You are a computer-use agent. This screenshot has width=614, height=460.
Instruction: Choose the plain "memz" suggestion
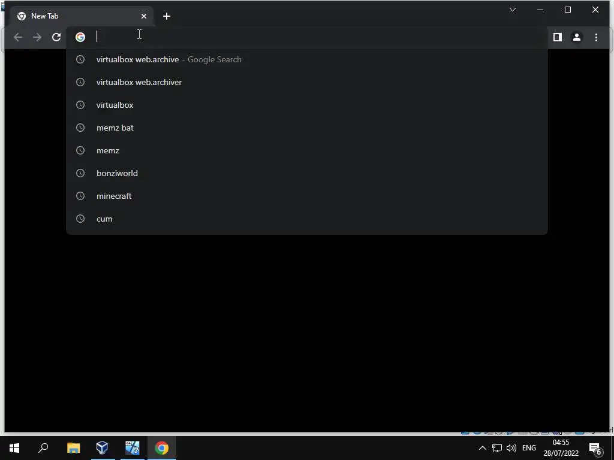307,150
